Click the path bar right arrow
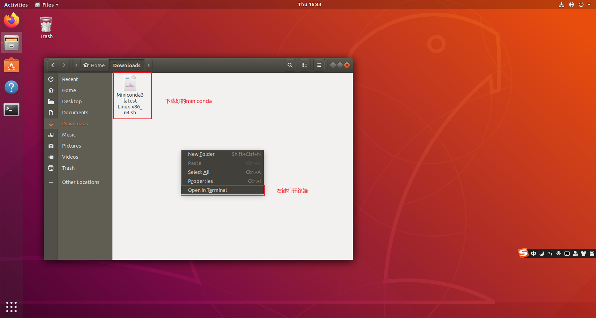This screenshot has height=318, width=596. (x=149, y=65)
